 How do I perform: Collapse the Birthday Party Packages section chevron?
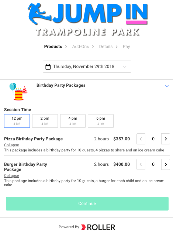point(167,86)
